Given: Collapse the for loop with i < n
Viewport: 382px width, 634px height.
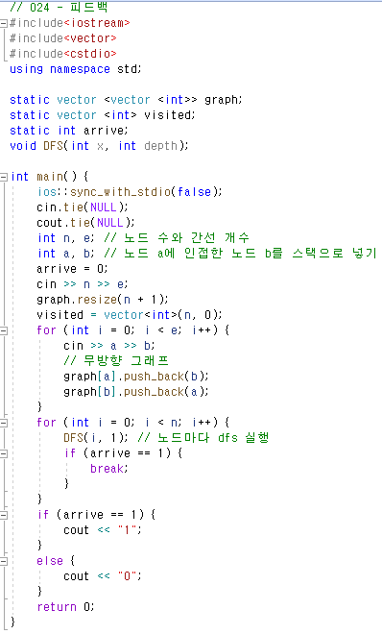Looking at the screenshot, I should click(4, 423).
